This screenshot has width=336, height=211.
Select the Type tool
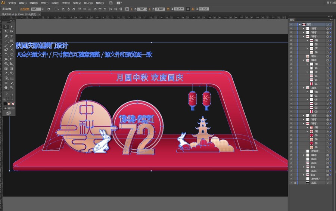point(12,36)
